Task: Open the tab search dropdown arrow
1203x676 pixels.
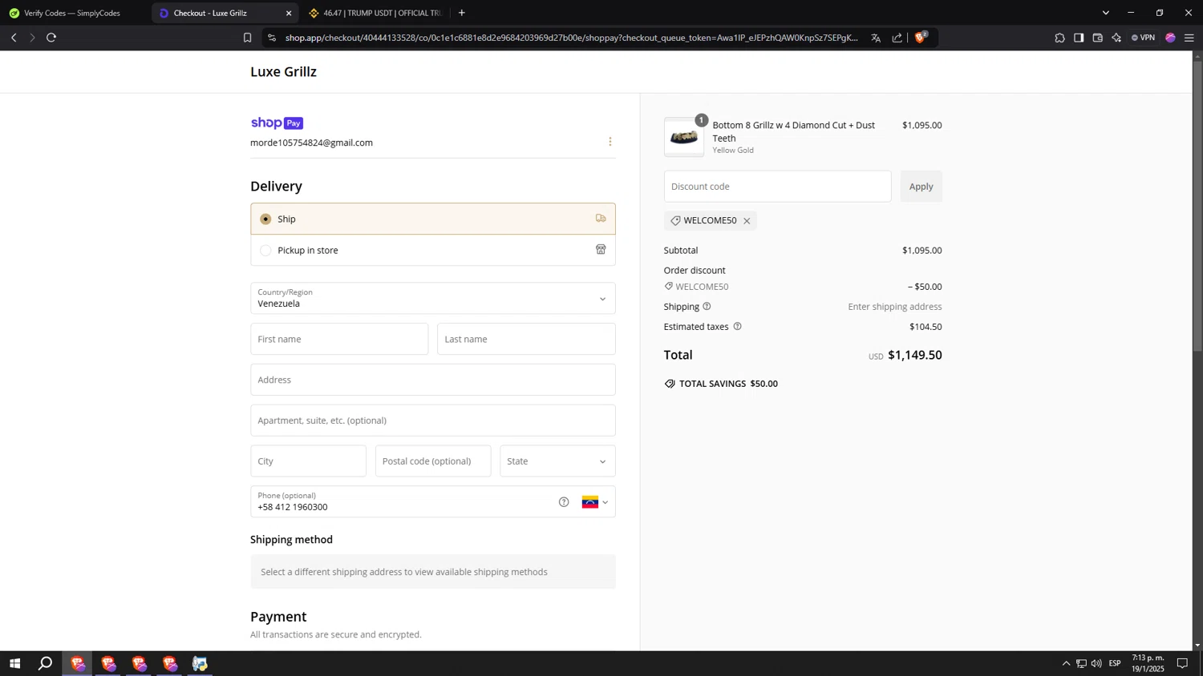Action: click(1105, 13)
